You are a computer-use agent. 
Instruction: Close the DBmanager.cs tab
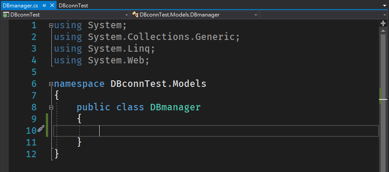[x=52, y=6]
